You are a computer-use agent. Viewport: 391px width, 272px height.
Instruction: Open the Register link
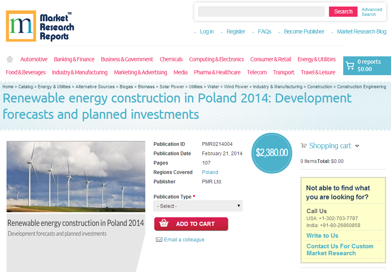pos(235,32)
